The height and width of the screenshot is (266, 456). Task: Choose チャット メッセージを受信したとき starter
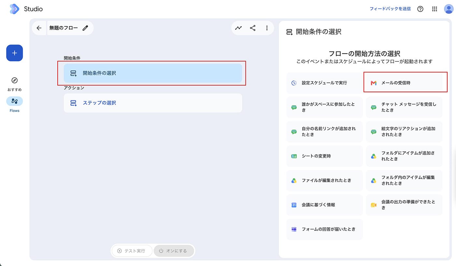pyautogui.click(x=404, y=107)
